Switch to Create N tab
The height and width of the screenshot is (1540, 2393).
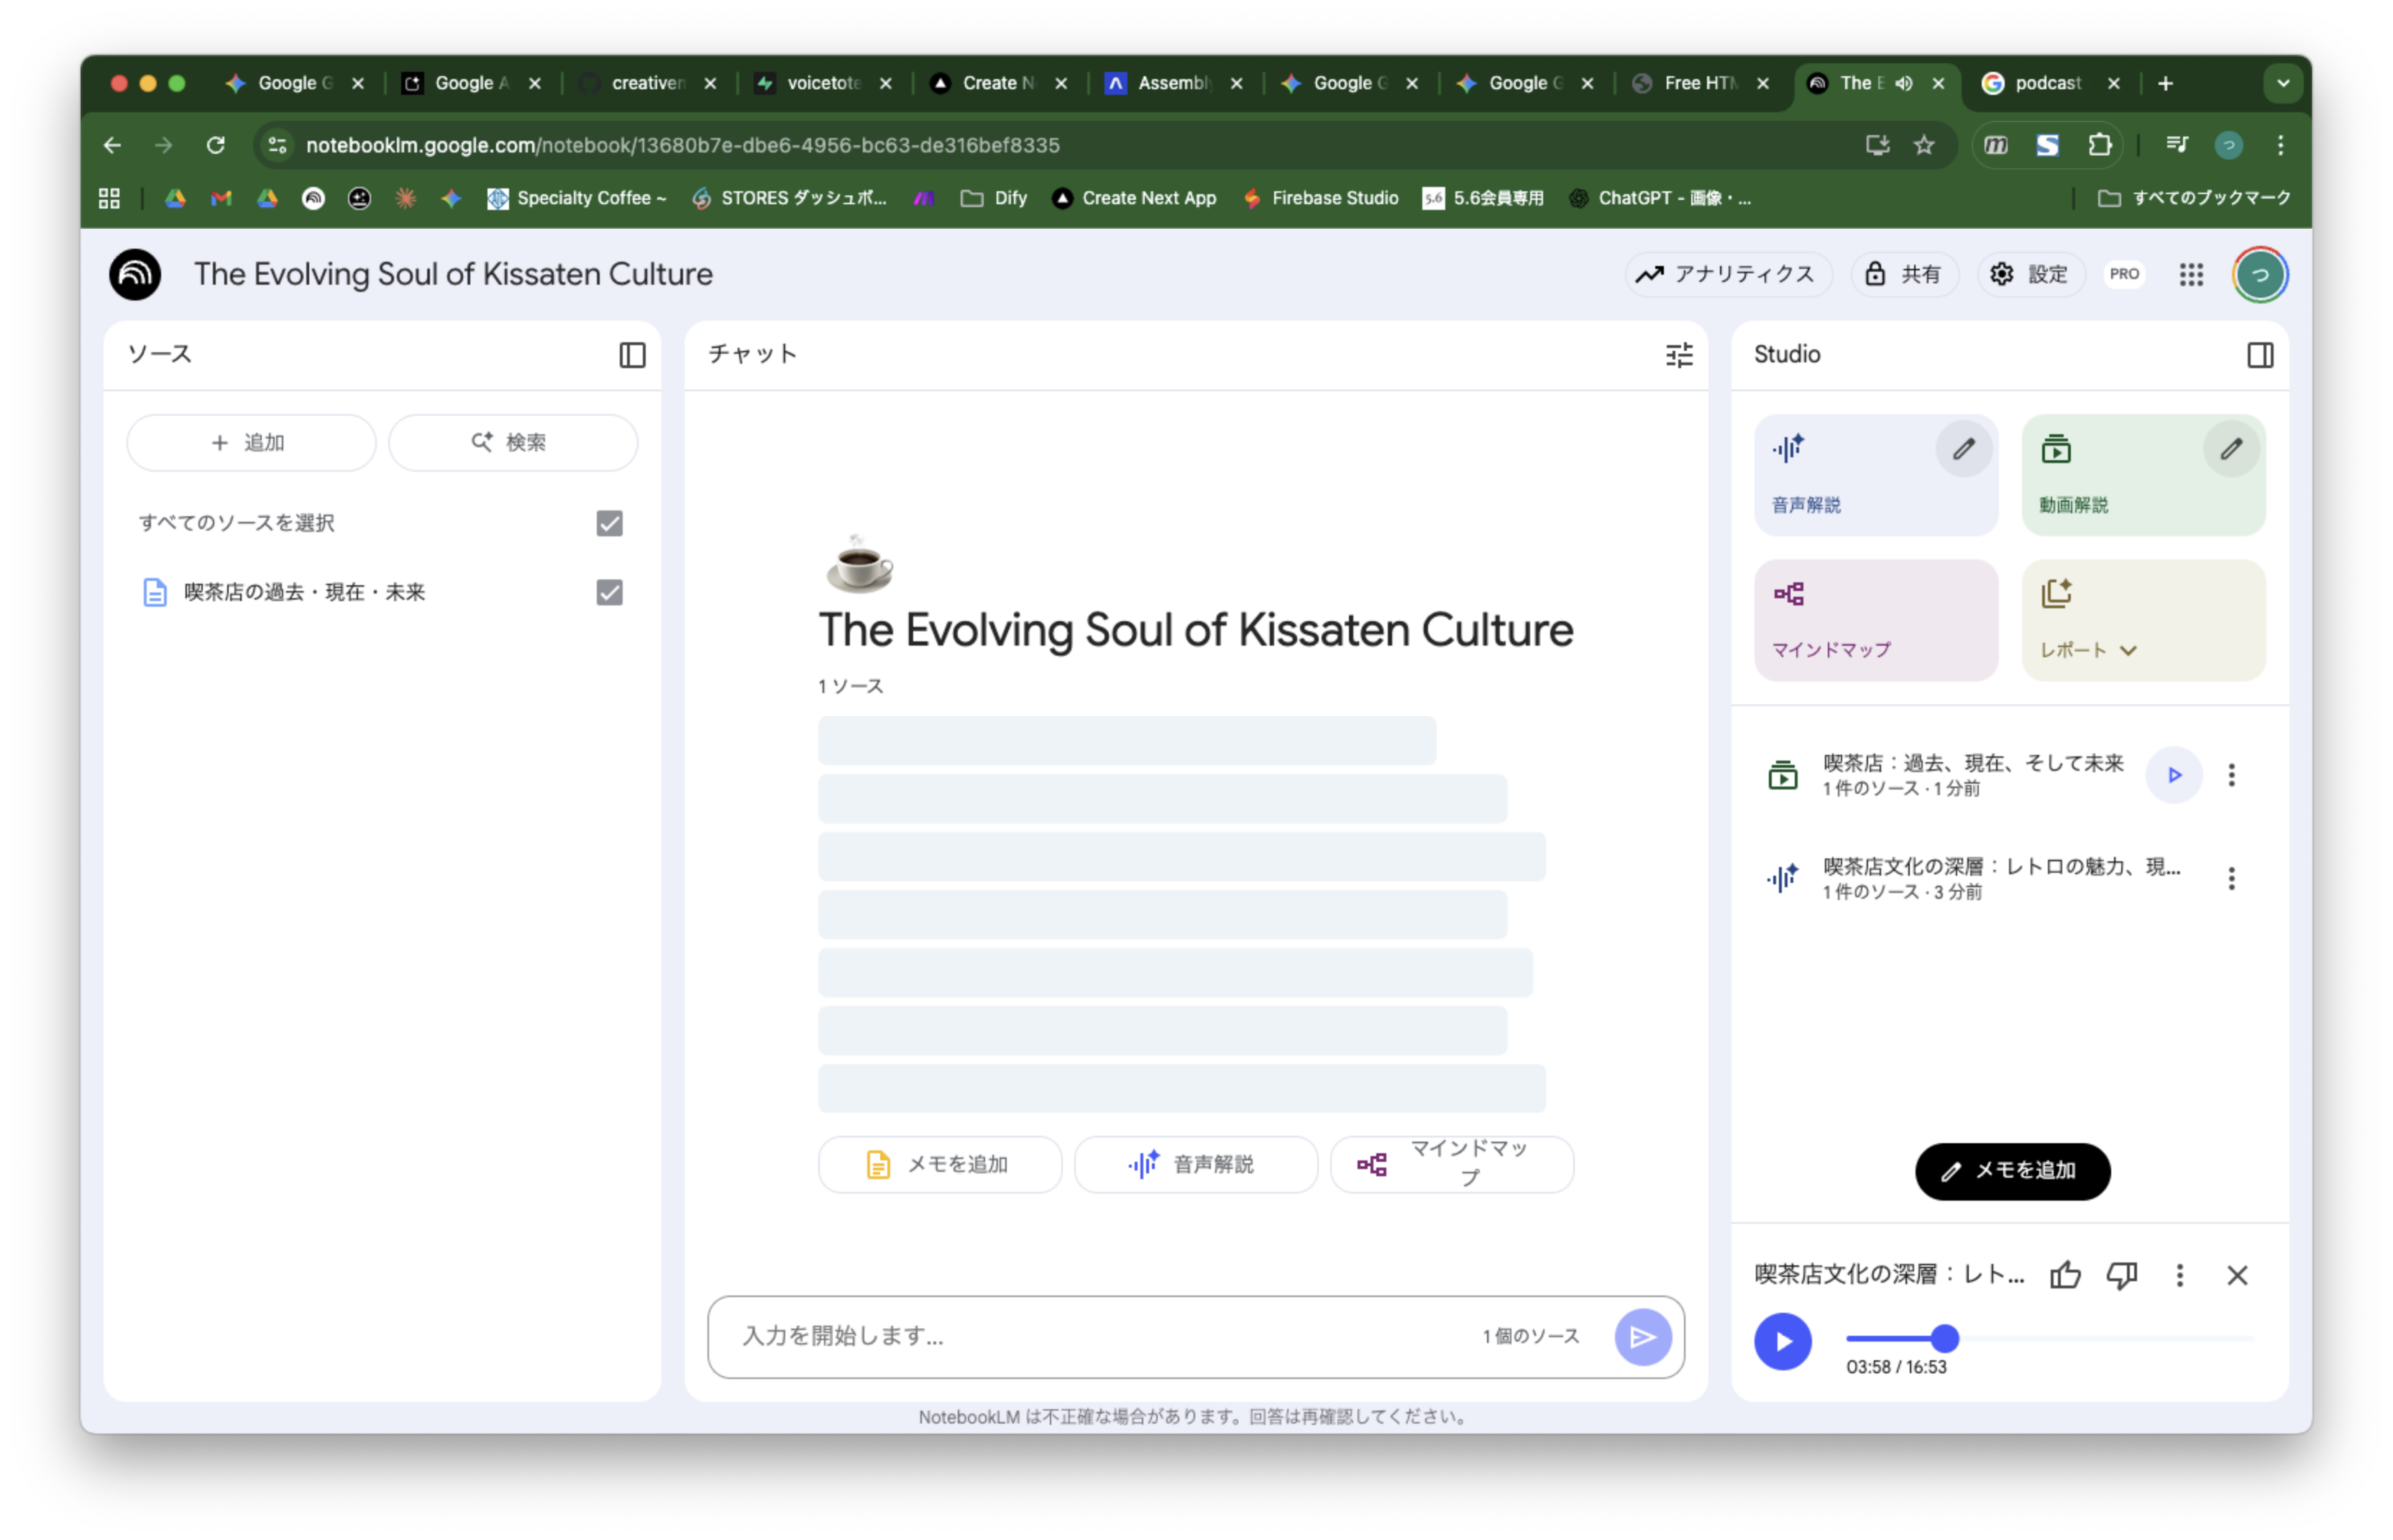click(x=998, y=83)
